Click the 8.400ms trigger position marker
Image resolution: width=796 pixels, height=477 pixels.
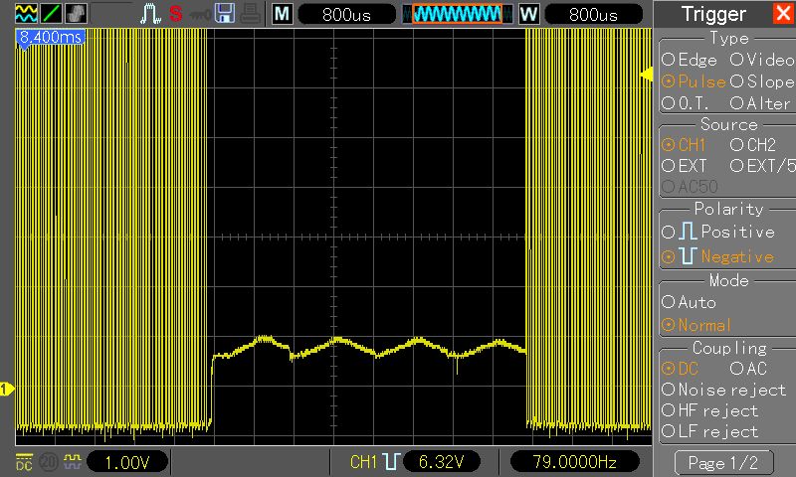click(x=51, y=39)
